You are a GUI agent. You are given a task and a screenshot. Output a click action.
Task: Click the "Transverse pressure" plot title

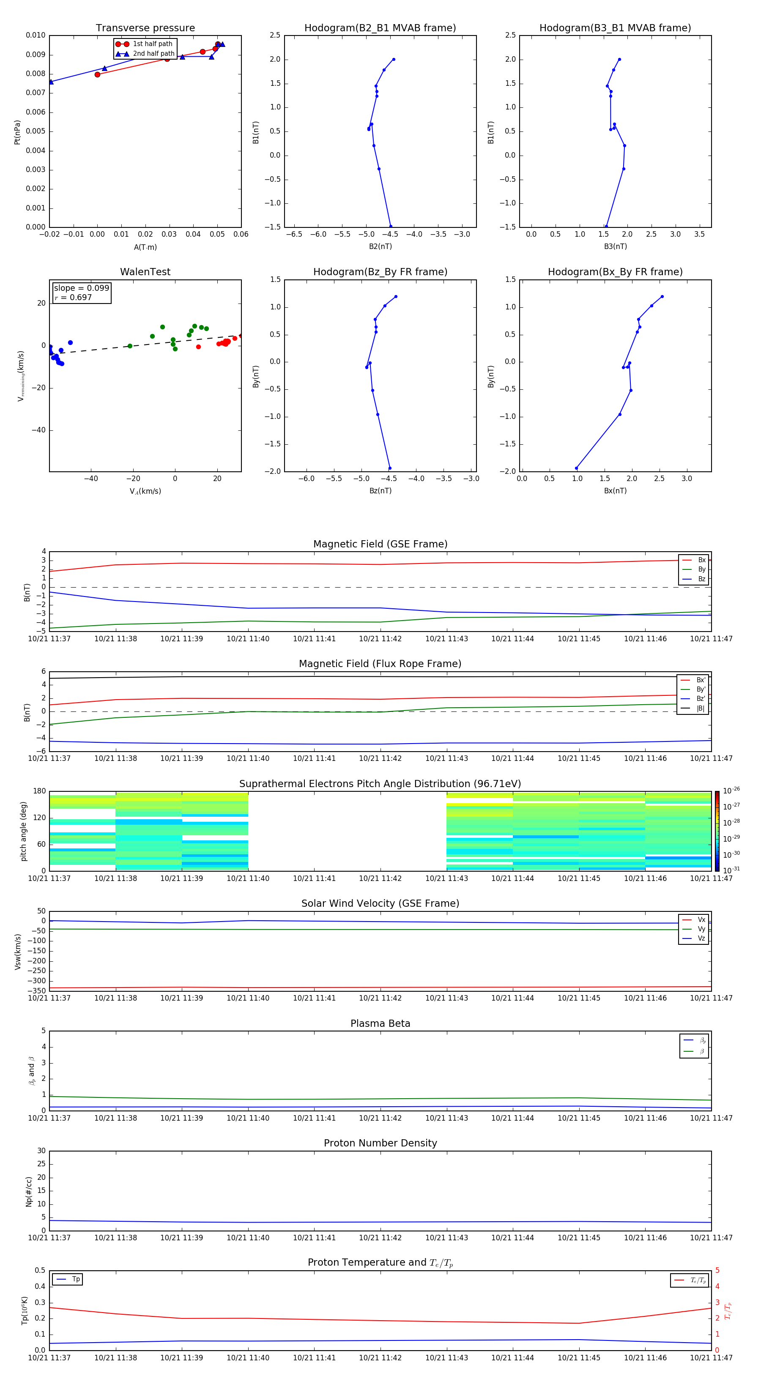pyautogui.click(x=145, y=28)
